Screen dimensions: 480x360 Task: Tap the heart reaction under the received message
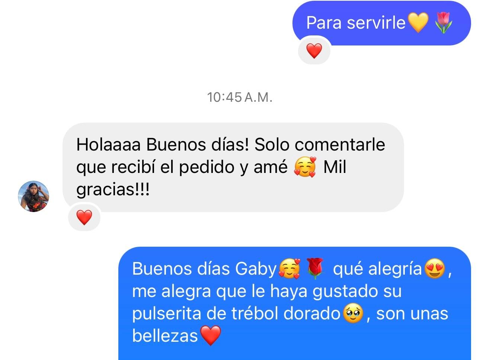[x=84, y=217]
